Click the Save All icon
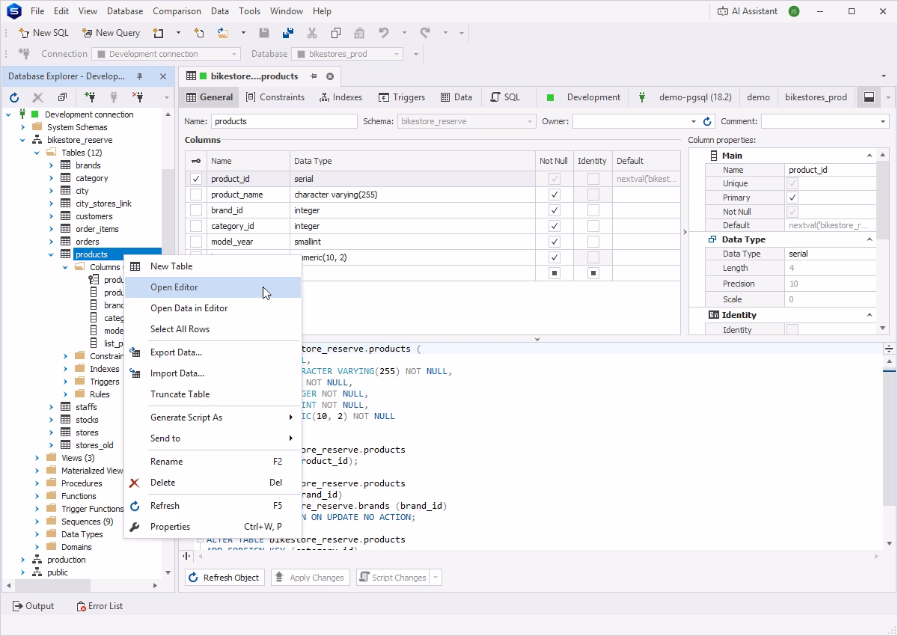The width and height of the screenshot is (898, 636). [x=288, y=33]
